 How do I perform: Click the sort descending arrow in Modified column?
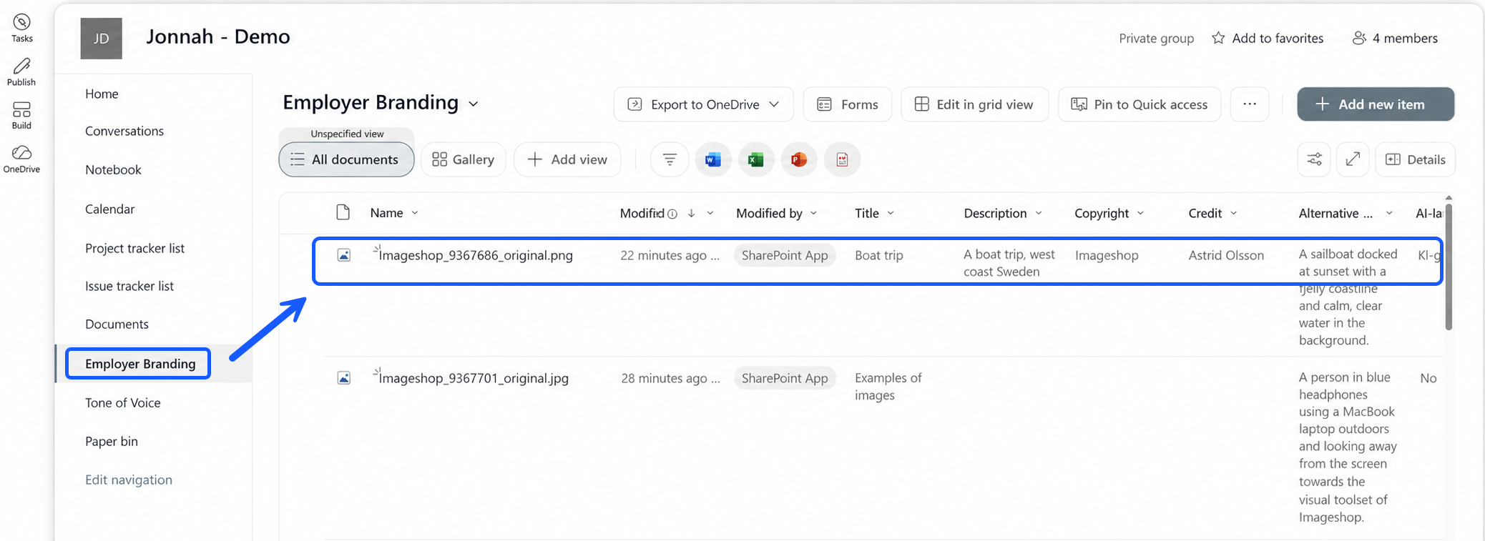[692, 213]
